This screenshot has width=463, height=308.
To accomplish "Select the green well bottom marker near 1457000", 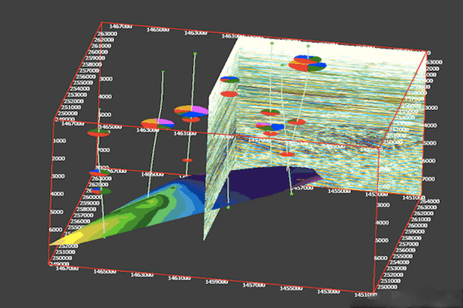I will coord(291,194).
